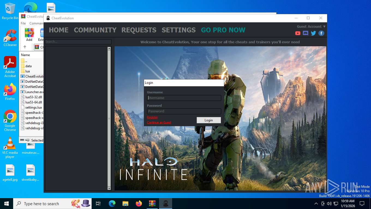This screenshot has height=209, width=371.
Task: Click the game list scrollbar down arrow
Action: [109, 188]
